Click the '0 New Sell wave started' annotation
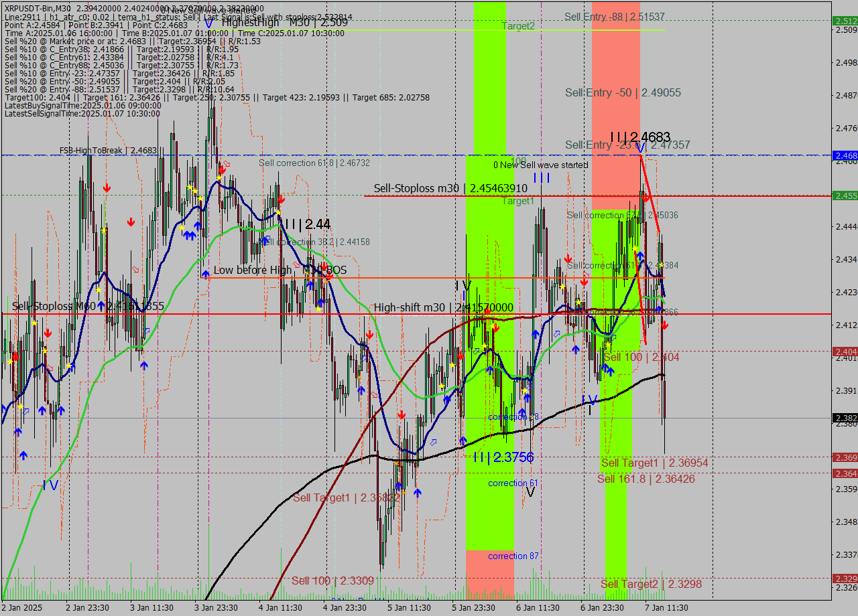This screenshot has width=858, height=616. pyautogui.click(x=540, y=165)
